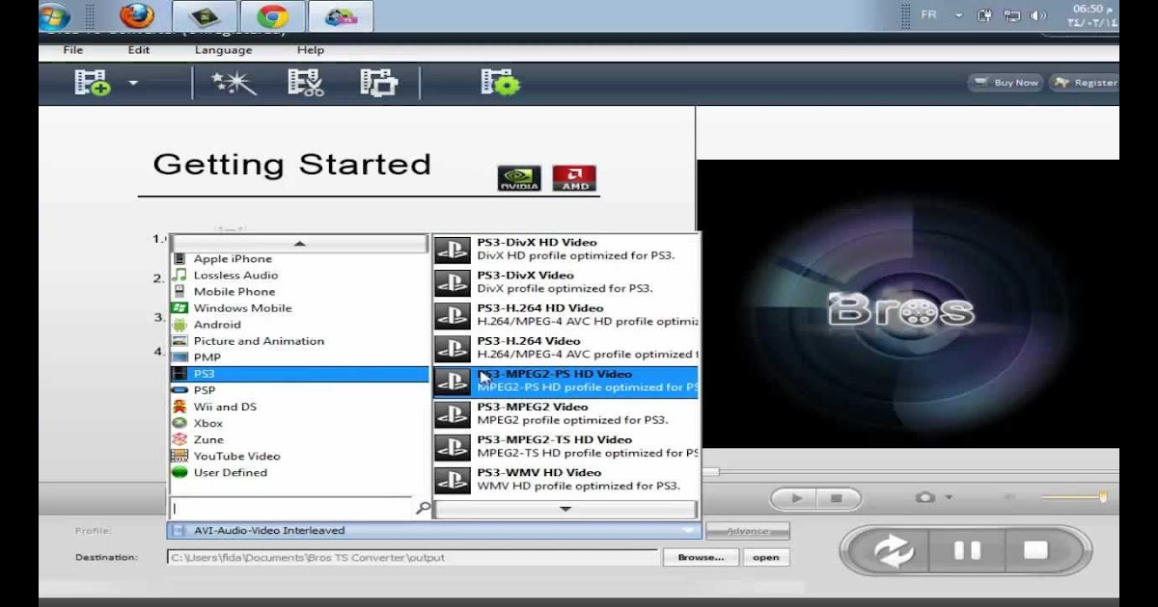The width and height of the screenshot is (1158, 607).
Task: Open the Profile combo box
Action: pos(433,530)
